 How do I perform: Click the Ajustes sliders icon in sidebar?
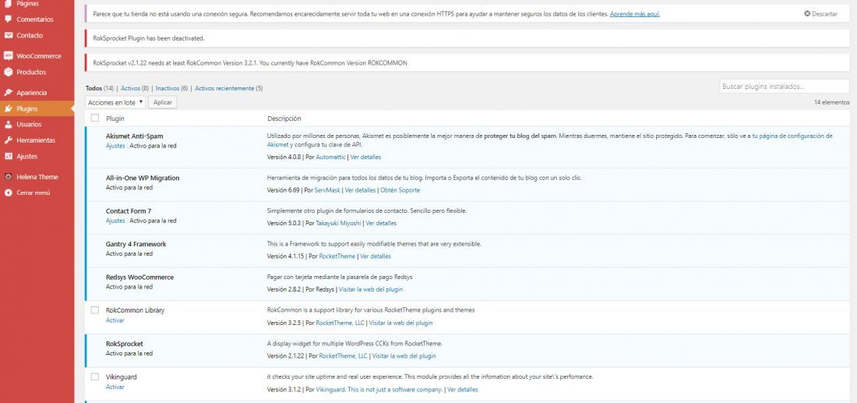8,156
